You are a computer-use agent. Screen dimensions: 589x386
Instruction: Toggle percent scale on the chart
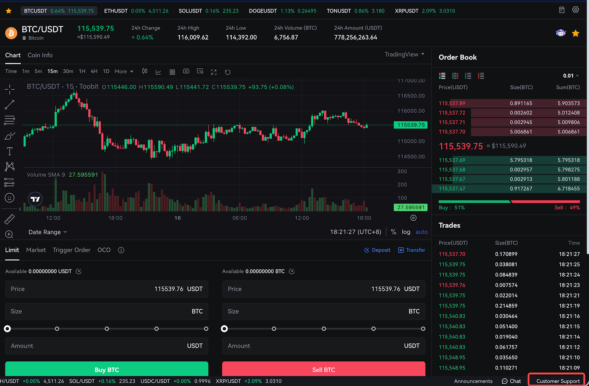(x=394, y=232)
